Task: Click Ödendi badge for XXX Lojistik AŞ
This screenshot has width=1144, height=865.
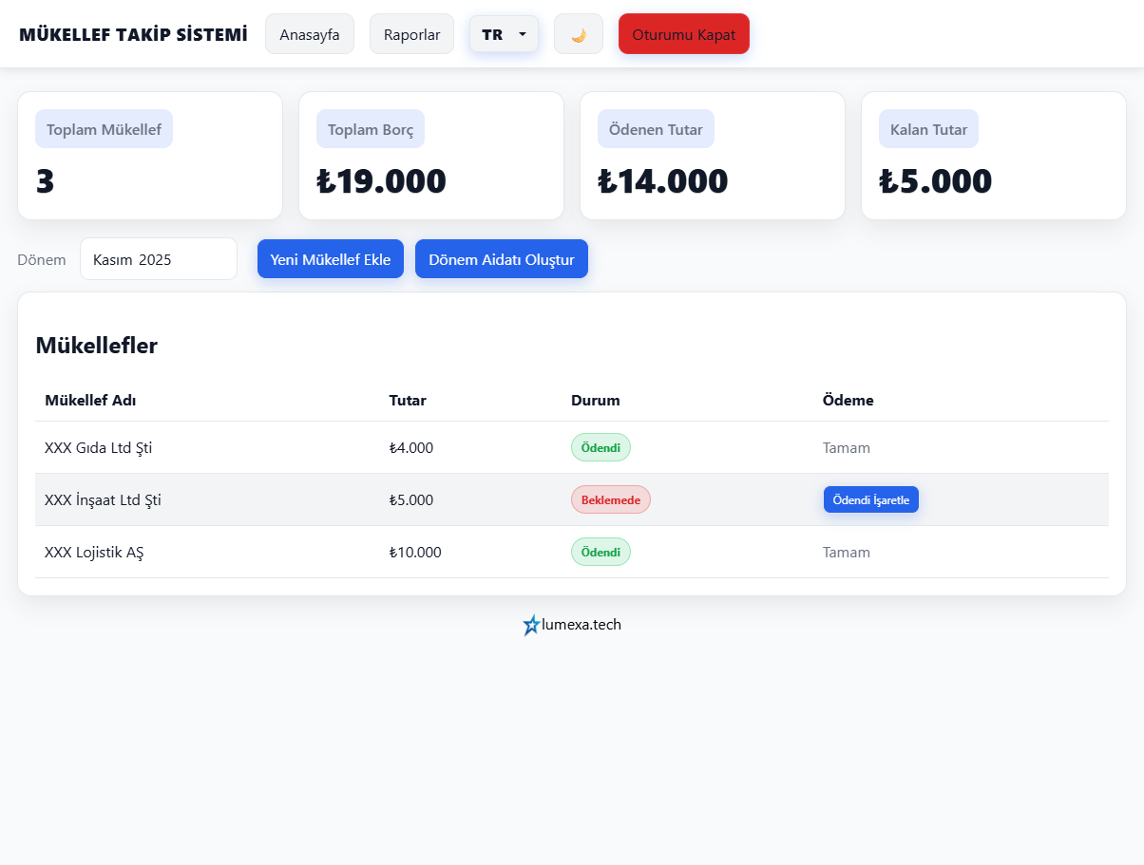Action: [600, 552]
